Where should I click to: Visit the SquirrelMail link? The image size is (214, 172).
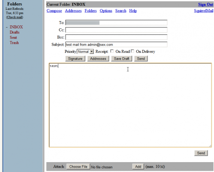point(204,11)
